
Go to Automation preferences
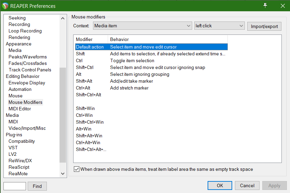(20, 89)
